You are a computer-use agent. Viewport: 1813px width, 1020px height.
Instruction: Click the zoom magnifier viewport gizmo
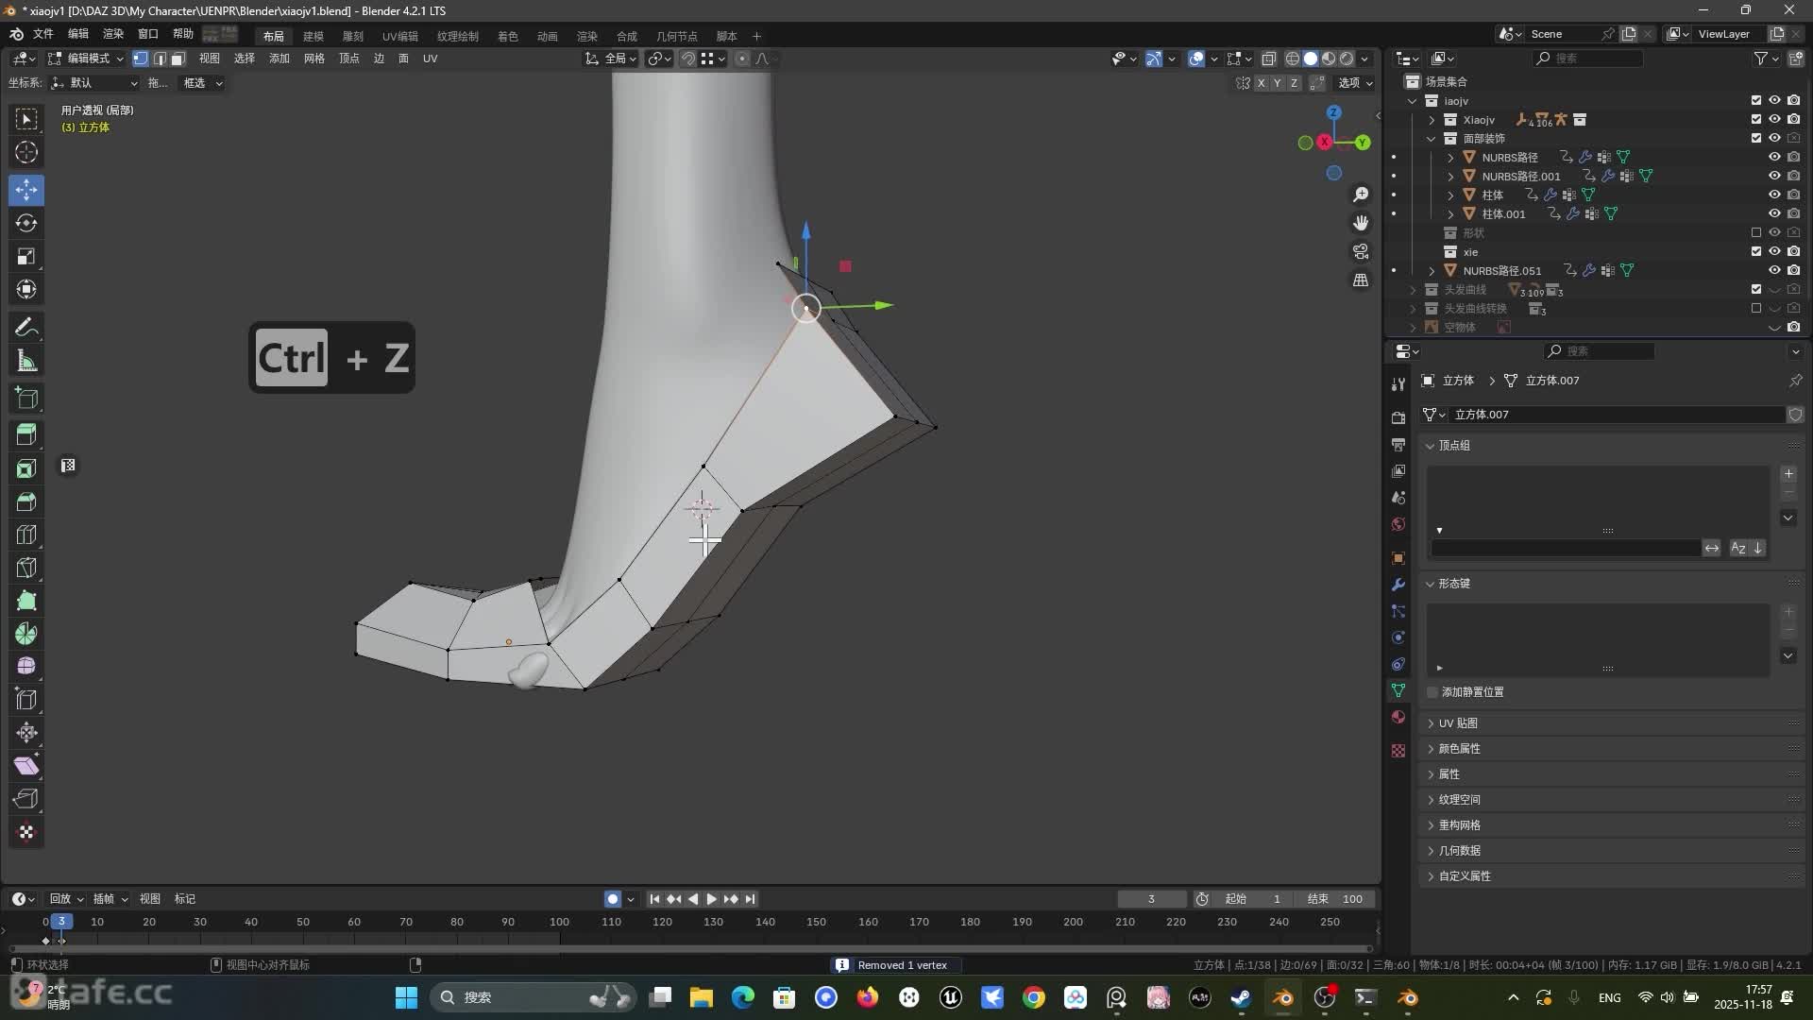pos(1361,195)
